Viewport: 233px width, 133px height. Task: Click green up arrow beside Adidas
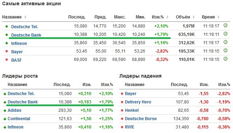pos(5,110)
